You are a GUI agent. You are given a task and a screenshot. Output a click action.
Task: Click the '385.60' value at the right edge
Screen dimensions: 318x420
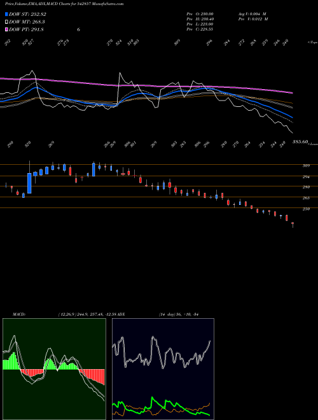tap(300, 142)
